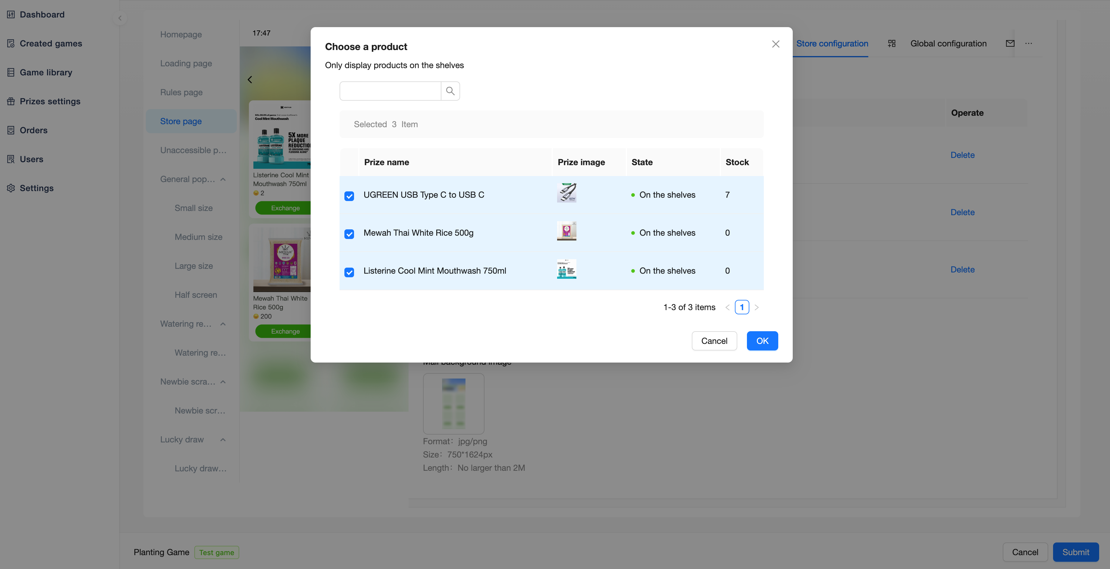This screenshot has height=569, width=1110.
Task: Click the search magnifier icon in dialog
Action: (x=450, y=91)
